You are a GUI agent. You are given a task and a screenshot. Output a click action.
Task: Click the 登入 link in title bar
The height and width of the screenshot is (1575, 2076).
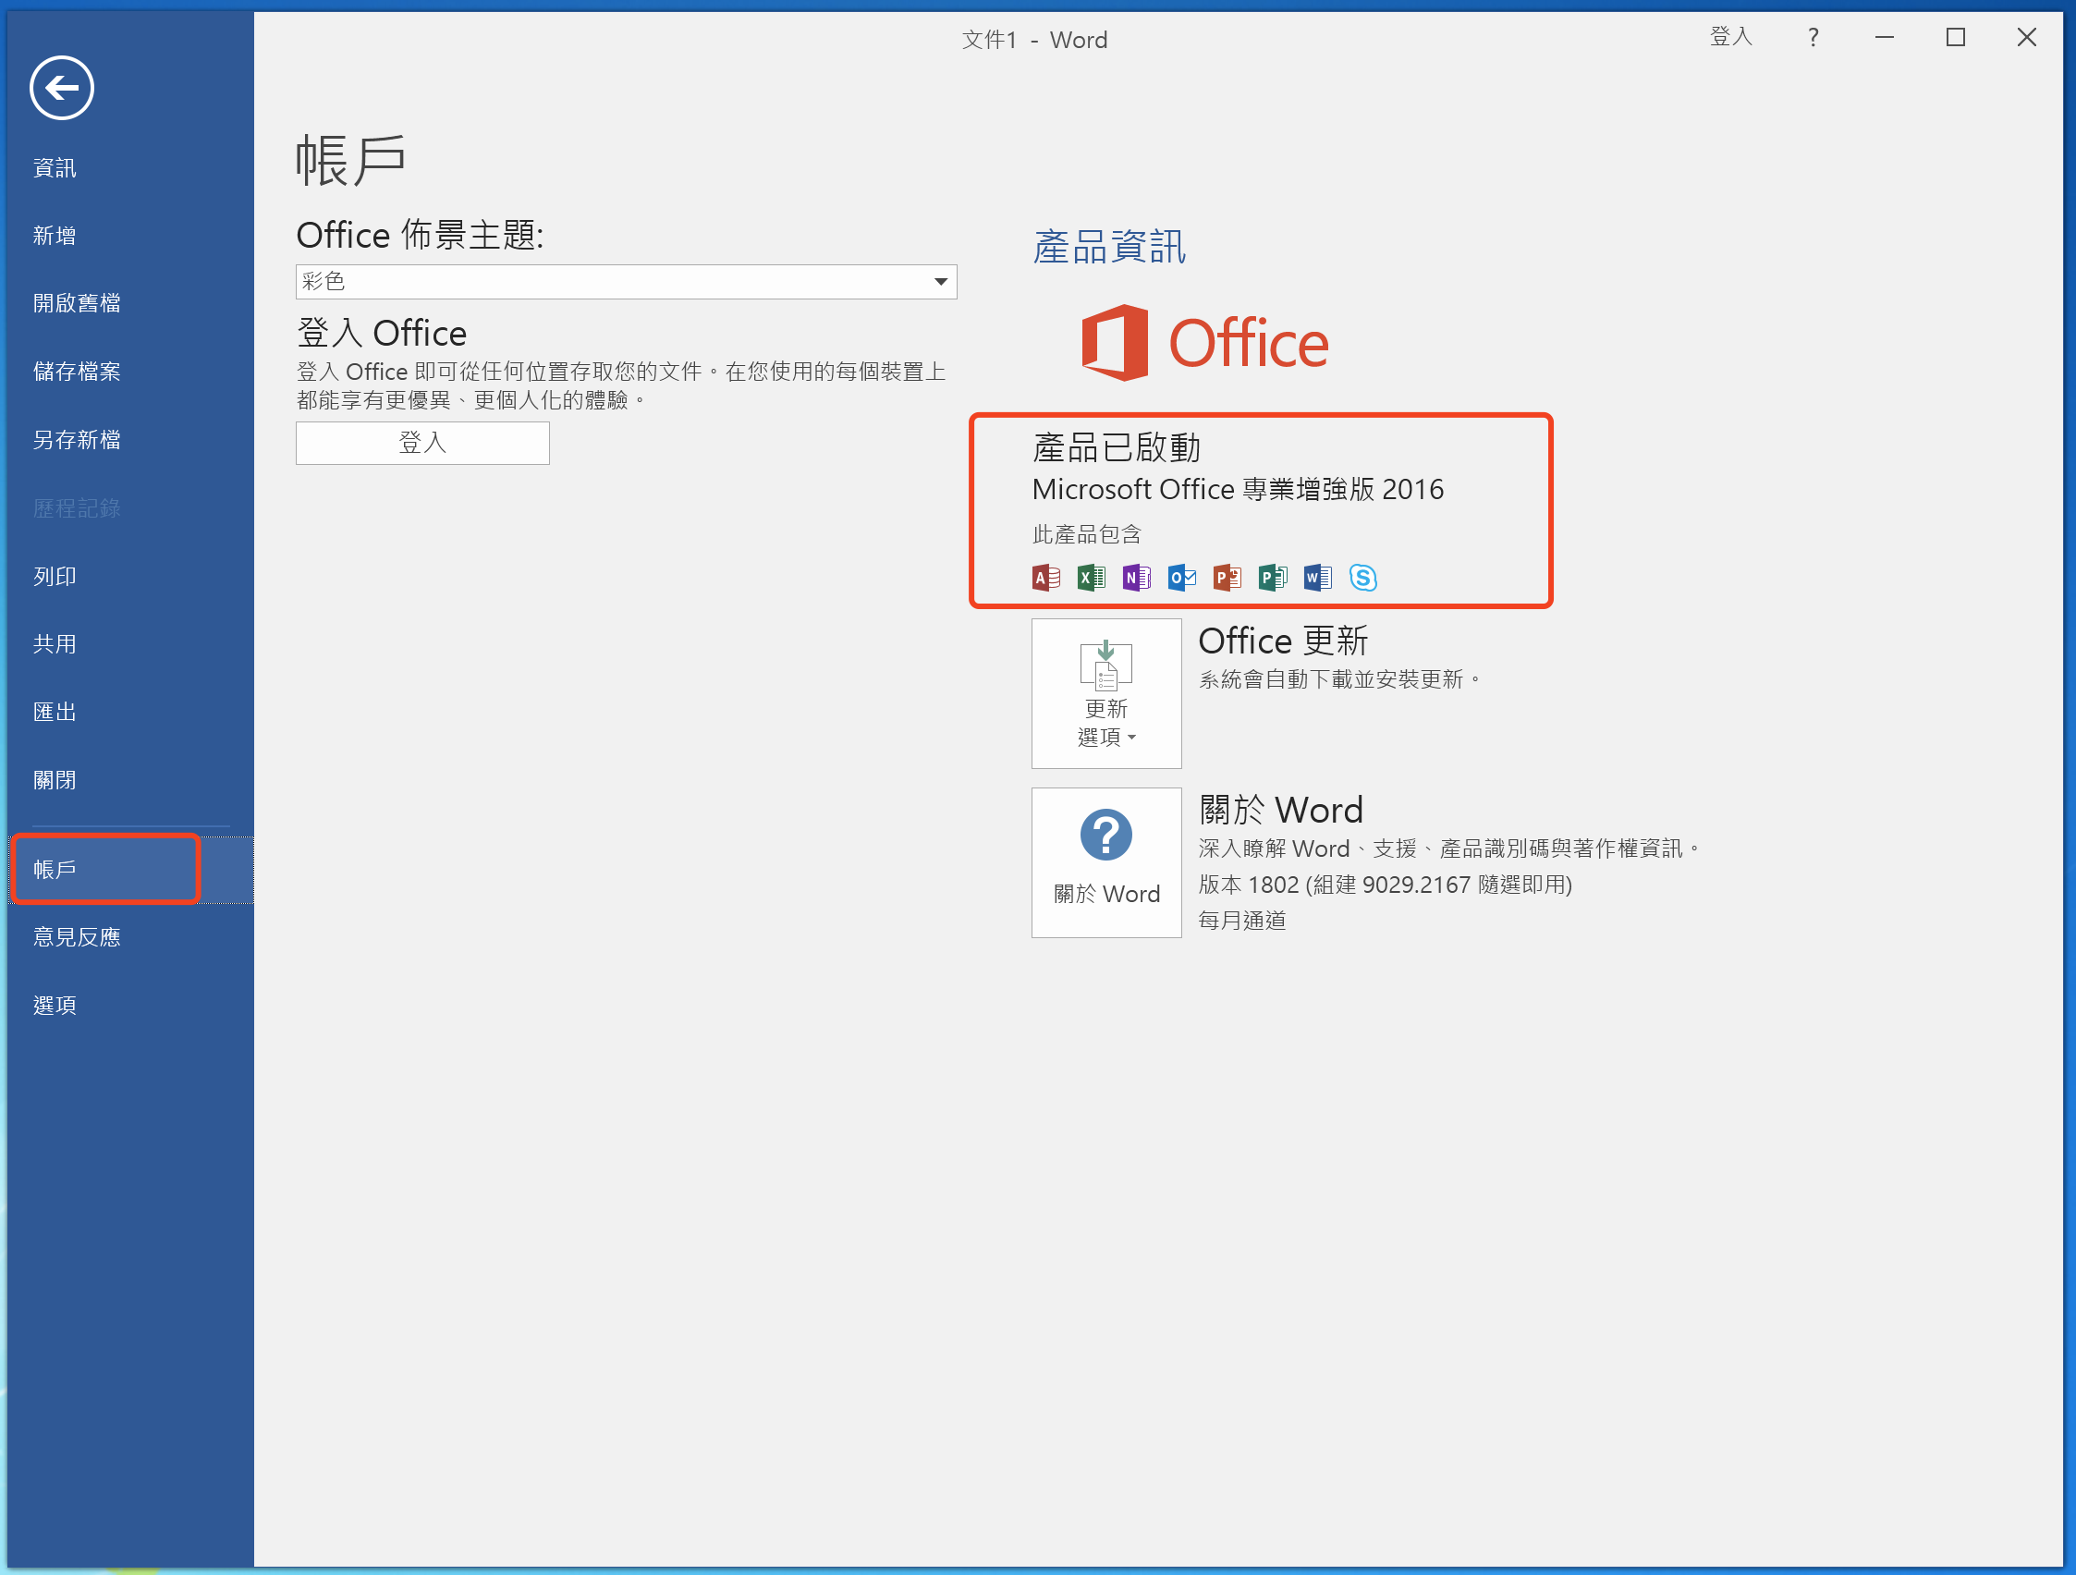(x=1730, y=38)
